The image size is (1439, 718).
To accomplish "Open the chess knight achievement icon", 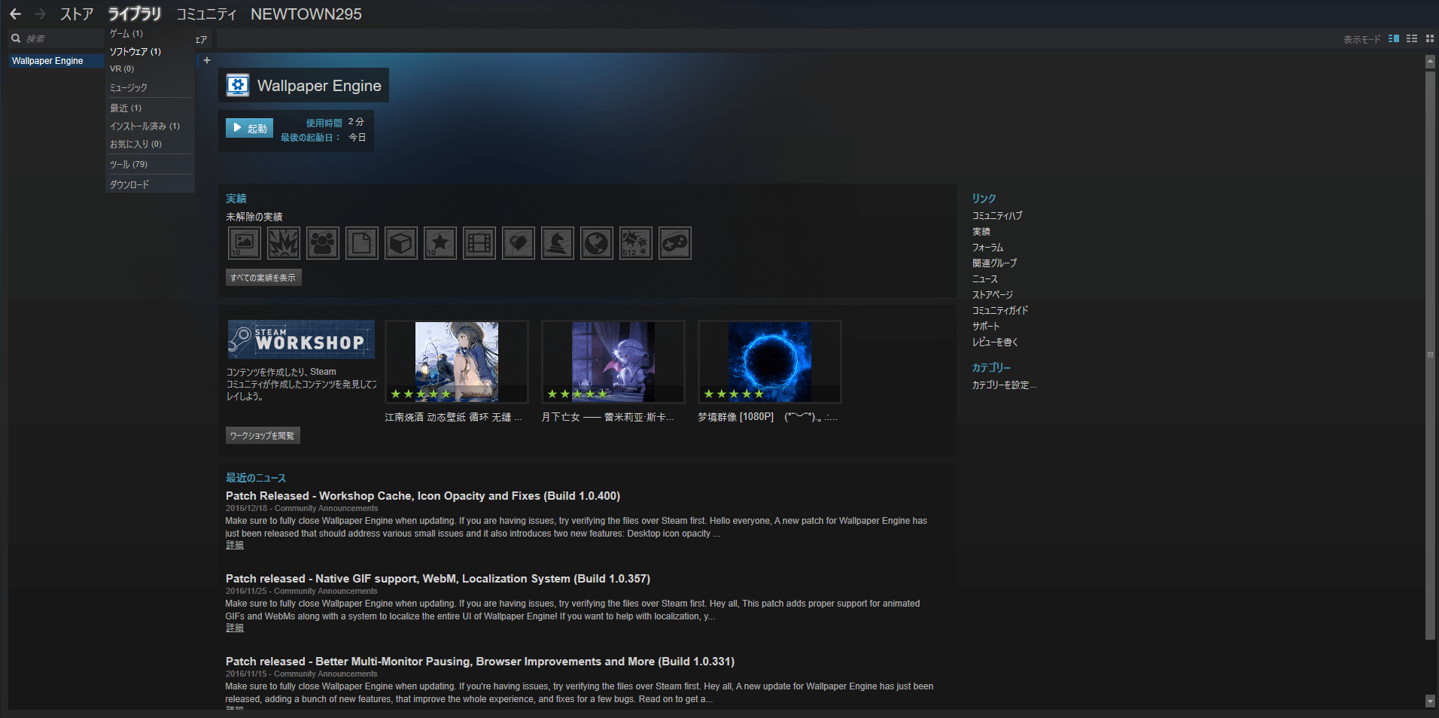I will tap(558, 243).
